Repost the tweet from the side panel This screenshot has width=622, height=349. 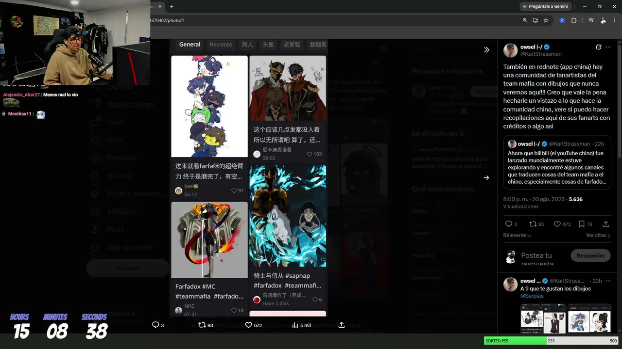pyautogui.click(x=533, y=224)
